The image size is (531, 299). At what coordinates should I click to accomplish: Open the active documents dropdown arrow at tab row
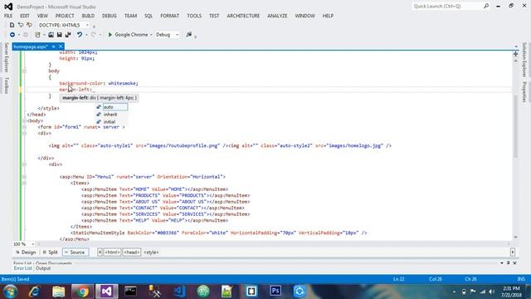(516, 47)
